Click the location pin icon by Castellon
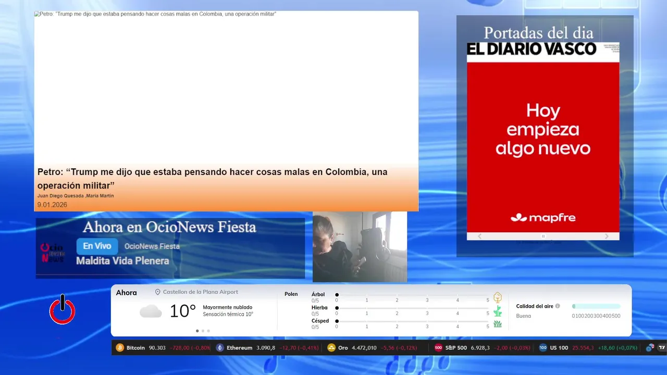 click(x=158, y=292)
